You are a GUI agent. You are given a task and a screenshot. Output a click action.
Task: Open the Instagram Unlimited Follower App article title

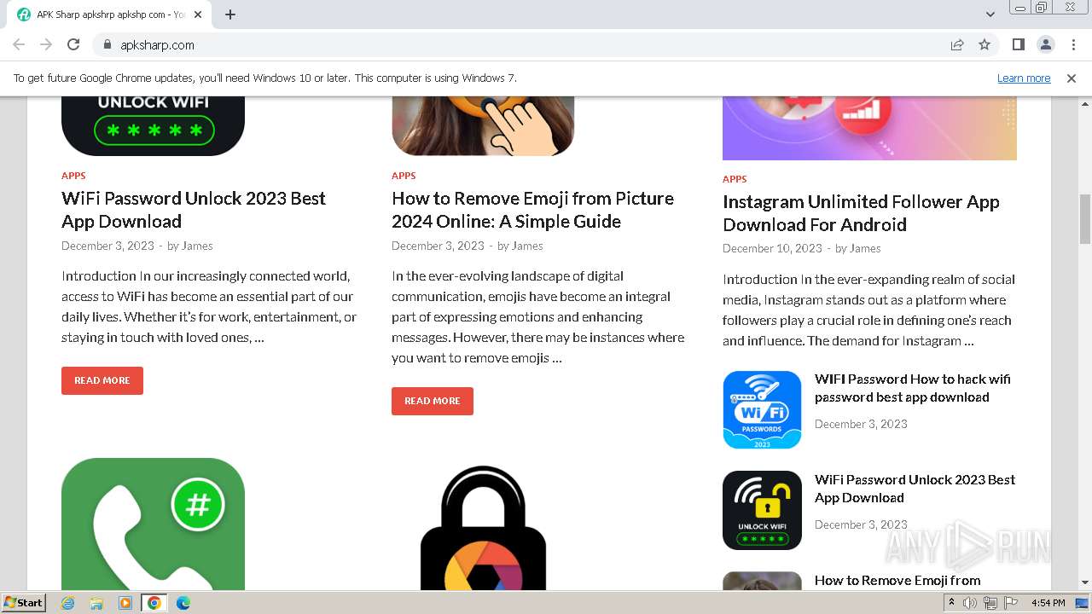861,213
